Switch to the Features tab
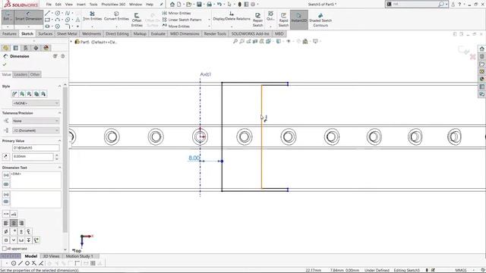The width and height of the screenshot is (486, 273). 9,33
